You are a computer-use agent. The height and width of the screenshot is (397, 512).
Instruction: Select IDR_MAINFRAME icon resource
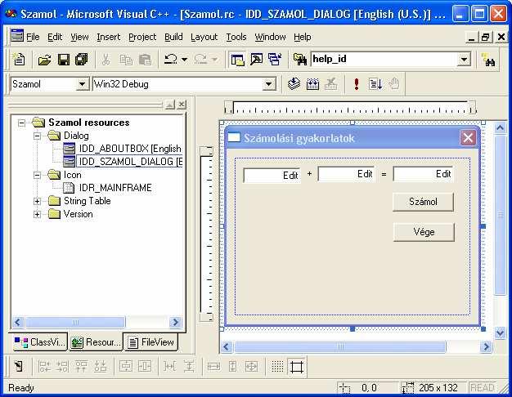click(x=115, y=188)
